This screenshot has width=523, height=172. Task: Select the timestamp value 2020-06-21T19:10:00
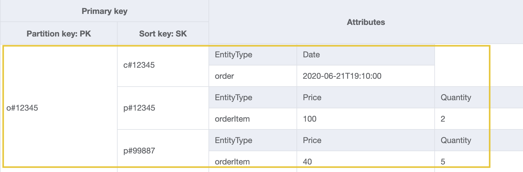click(x=342, y=76)
